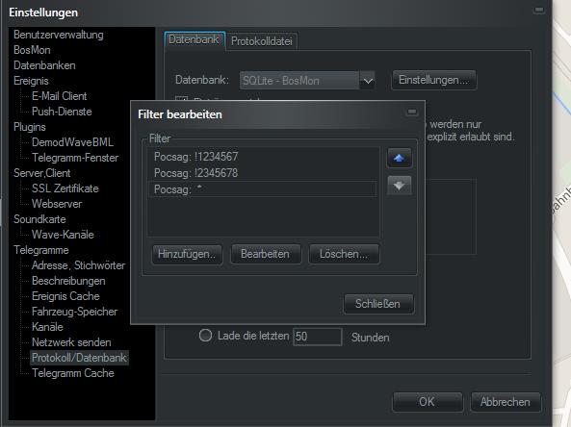
Task: Open the Datenbank SQLite dropdown arrow
Action: (368, 81)
